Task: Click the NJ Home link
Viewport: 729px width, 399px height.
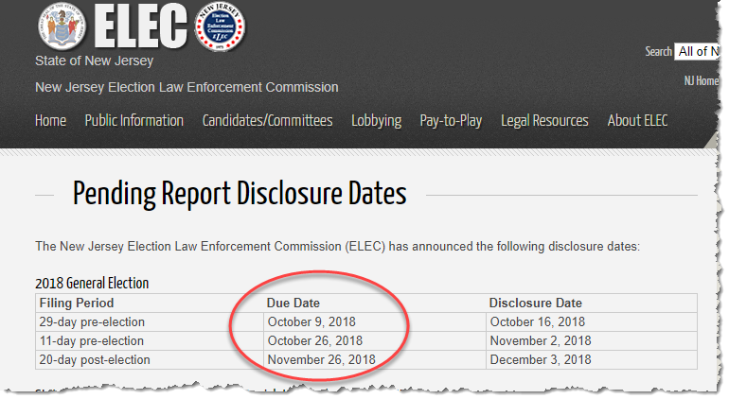Action: pos(702,80)
